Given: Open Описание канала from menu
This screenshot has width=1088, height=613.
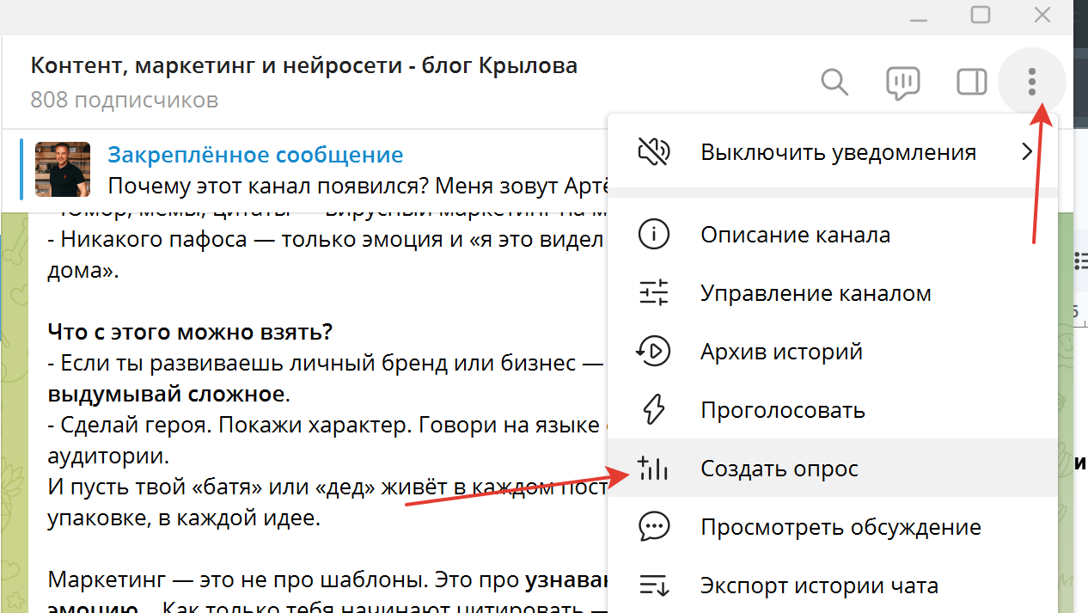Looking at the screenshot, I should tap(833, 235).
